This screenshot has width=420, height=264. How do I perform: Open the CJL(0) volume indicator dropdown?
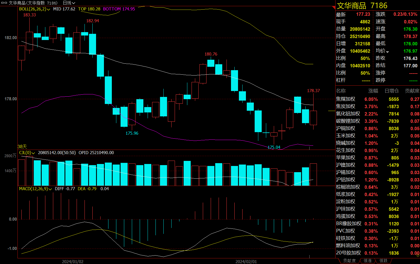(x=27, y=153)
